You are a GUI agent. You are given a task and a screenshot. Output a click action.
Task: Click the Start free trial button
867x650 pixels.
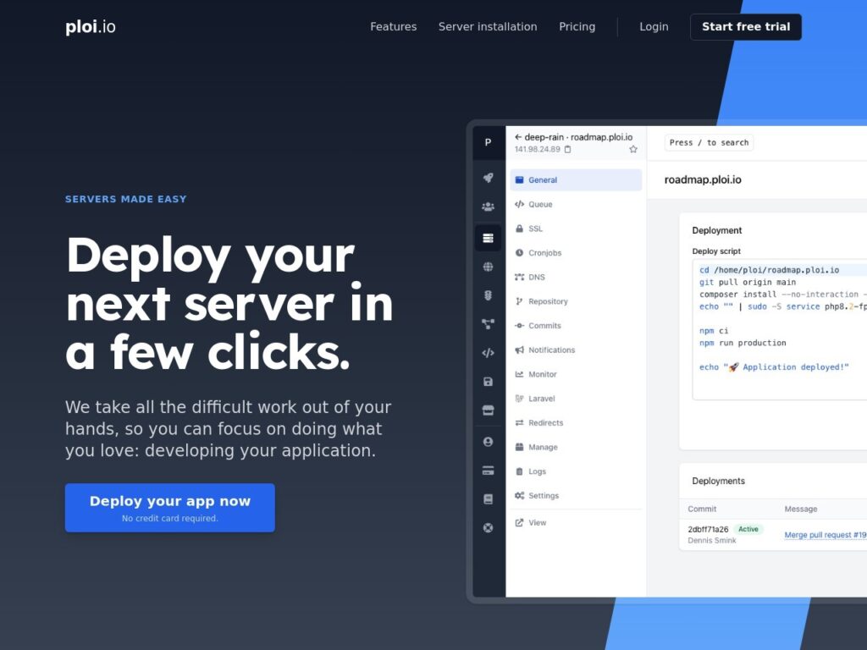(745, 27)
